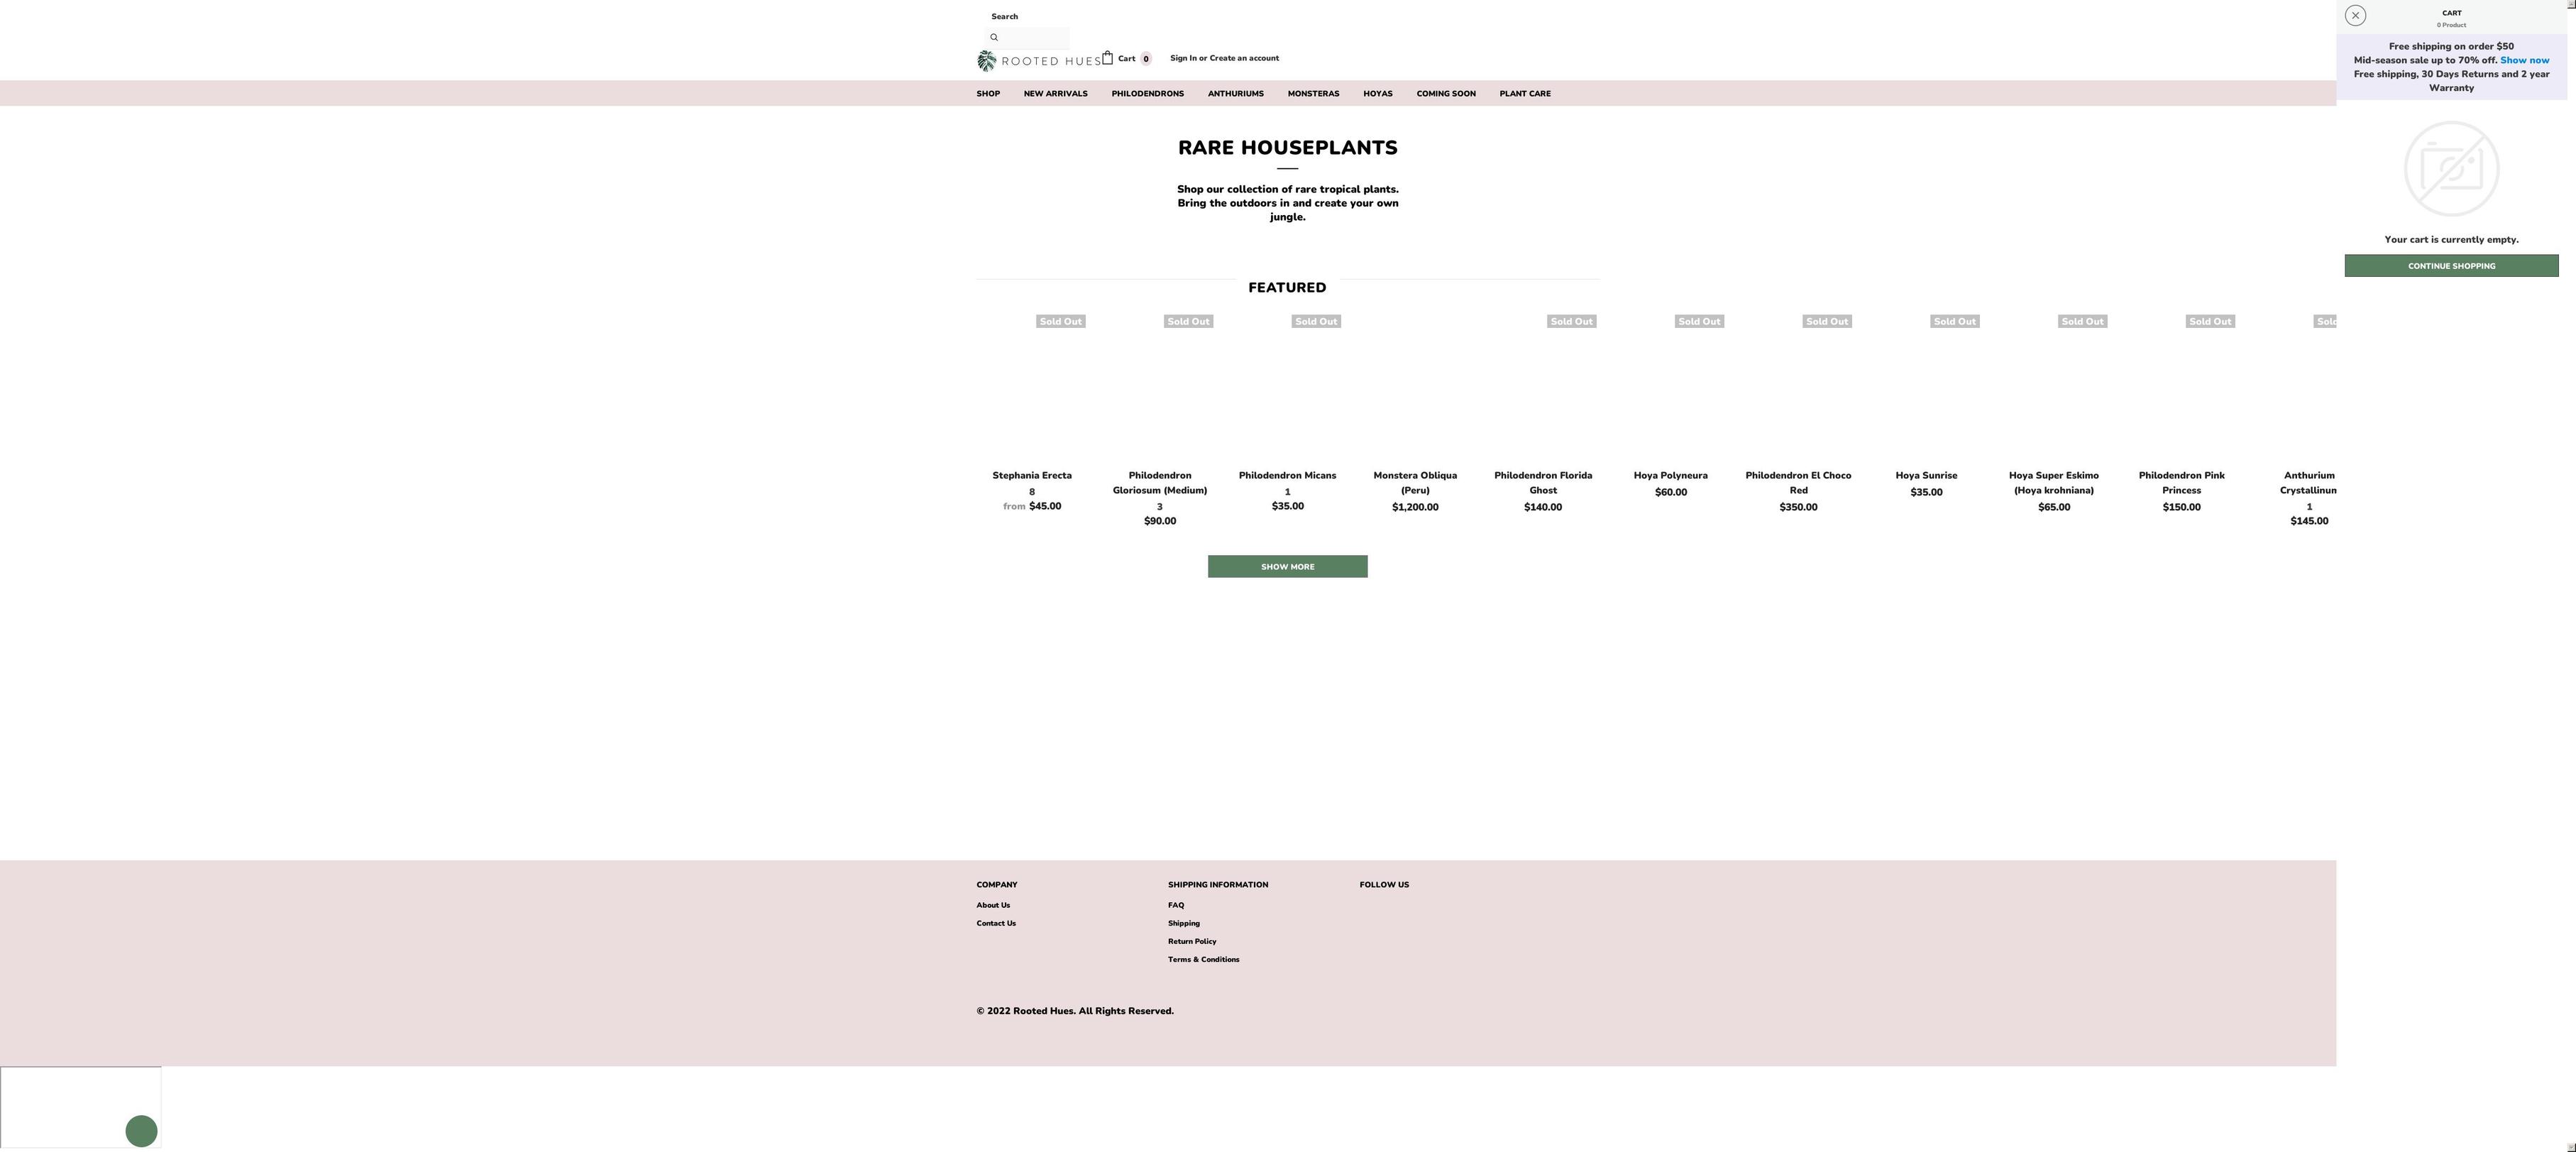Click 'Your cart is currently empty.' text
2576x1152 pixels.
pyautogui.click(x=2451, y=240)
